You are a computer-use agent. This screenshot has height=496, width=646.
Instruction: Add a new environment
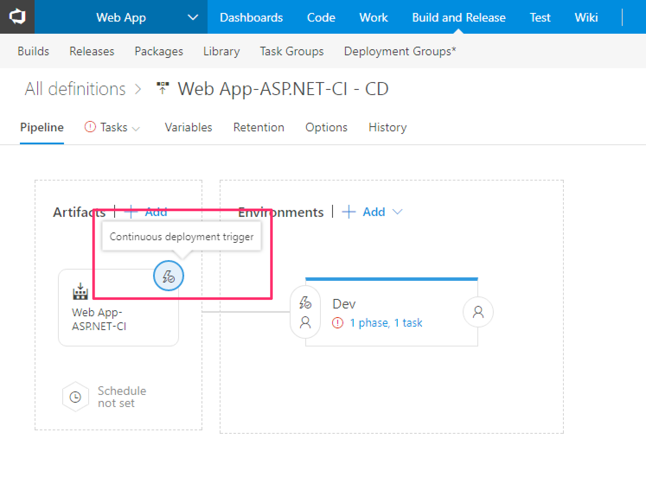tap(364, 212)
